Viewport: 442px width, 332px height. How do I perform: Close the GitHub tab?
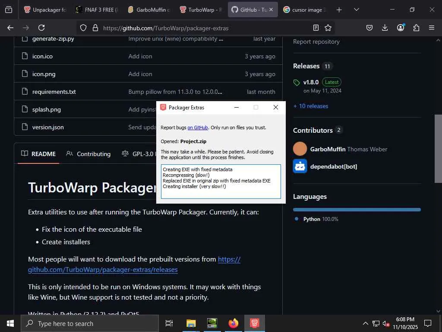point(271,10)
